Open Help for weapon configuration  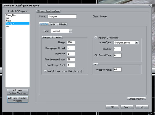[142, 107]
